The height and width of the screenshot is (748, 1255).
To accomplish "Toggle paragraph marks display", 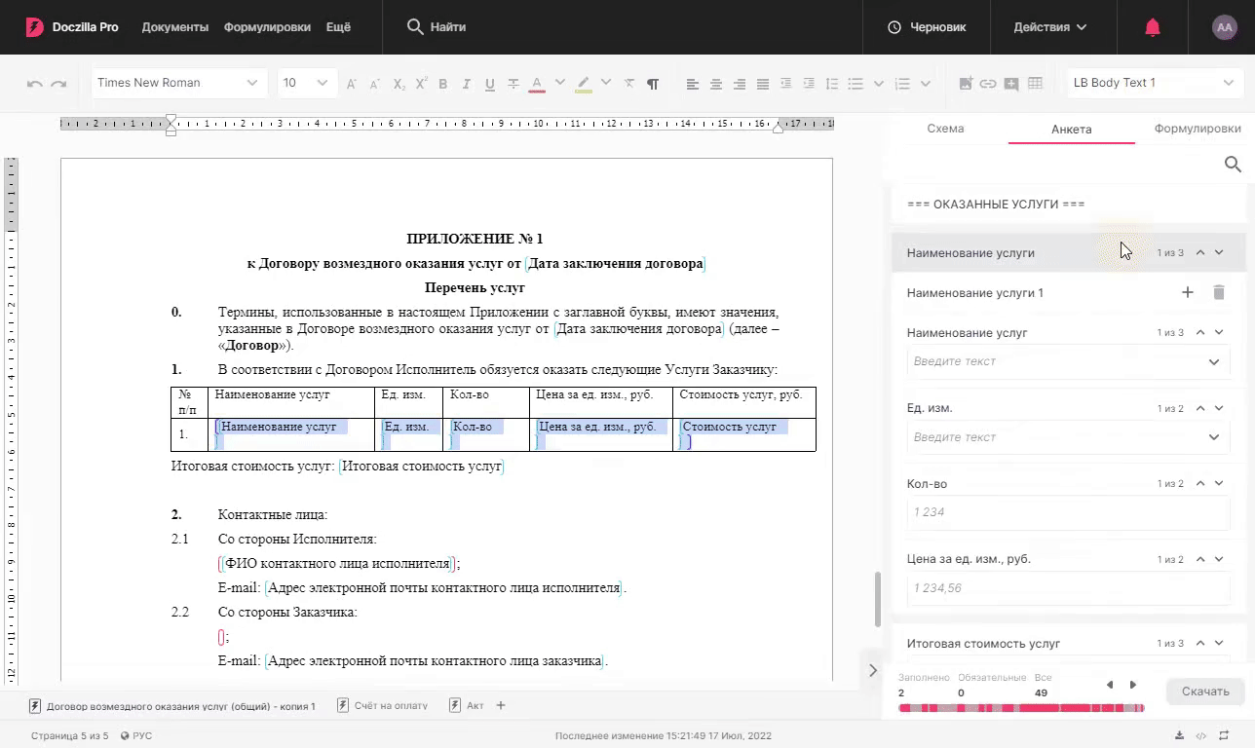I will pyautogui.click(x=653, y=84).
